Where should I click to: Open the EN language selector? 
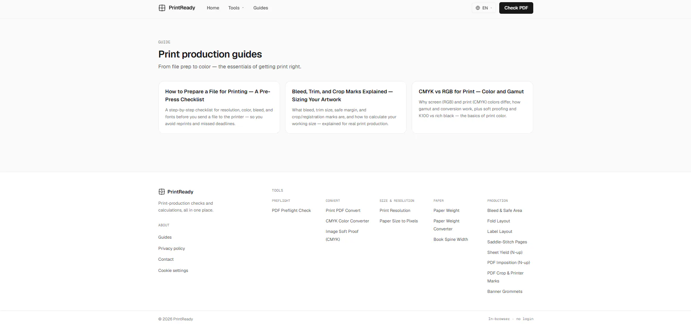pos(484,8)
